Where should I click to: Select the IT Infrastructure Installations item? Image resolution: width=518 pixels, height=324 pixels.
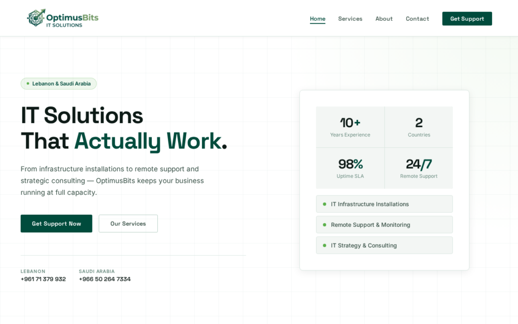384,204
